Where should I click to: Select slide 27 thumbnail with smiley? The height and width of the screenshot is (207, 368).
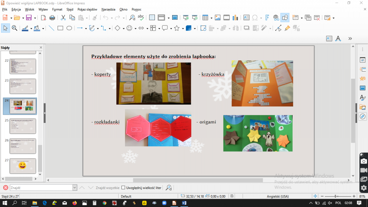(23, 166)
